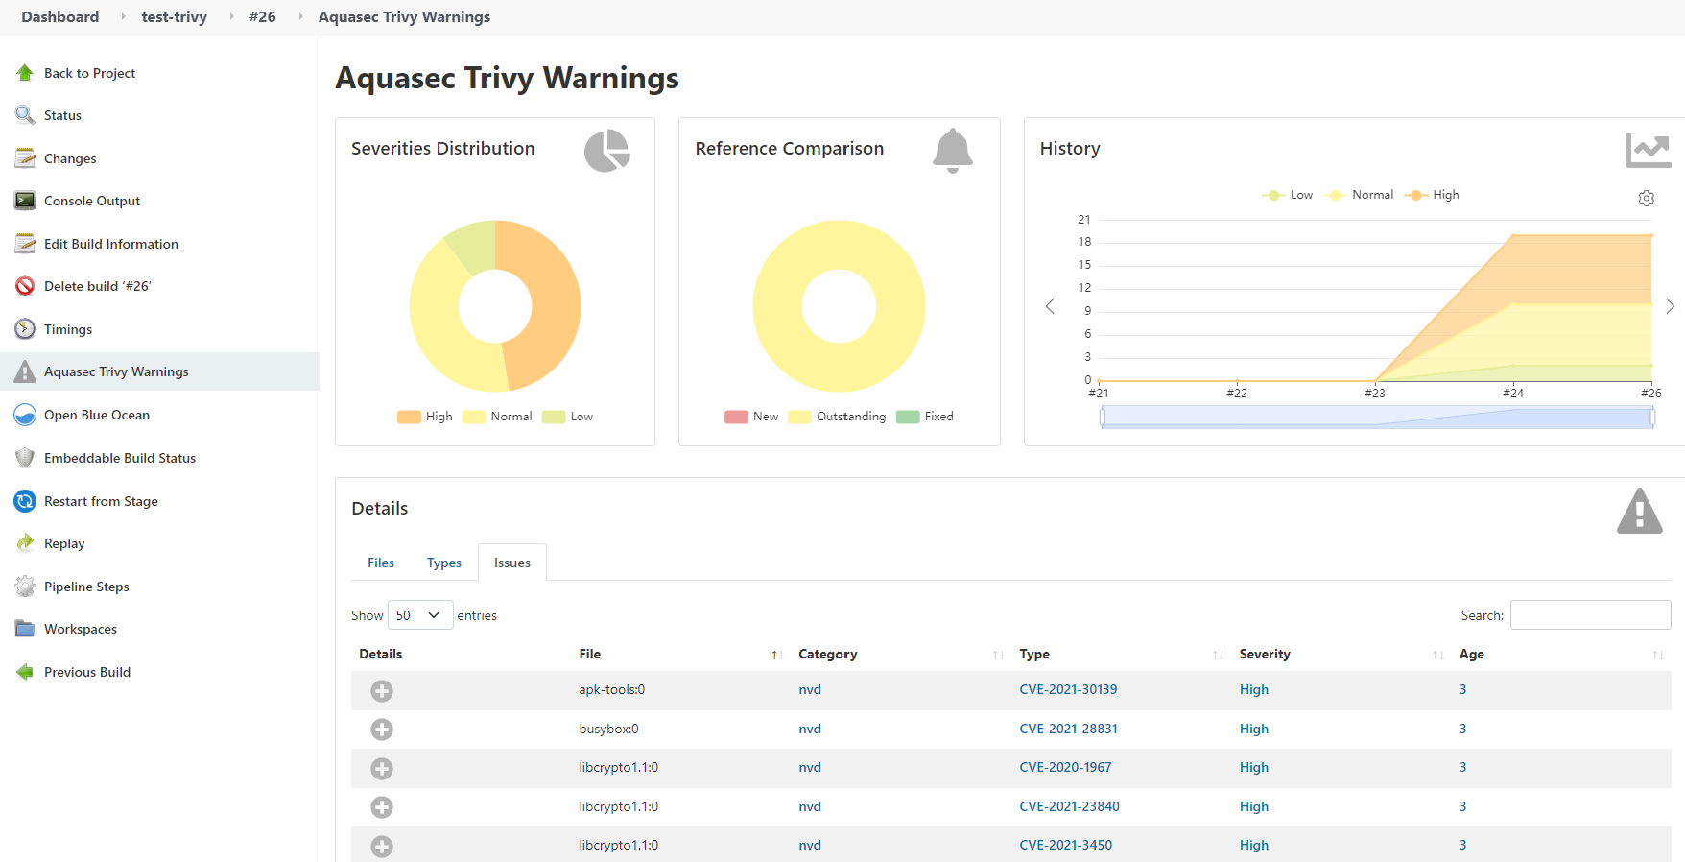1685x862 pixels.
Task: Open the Show entries dropdown
Action: 420,615
